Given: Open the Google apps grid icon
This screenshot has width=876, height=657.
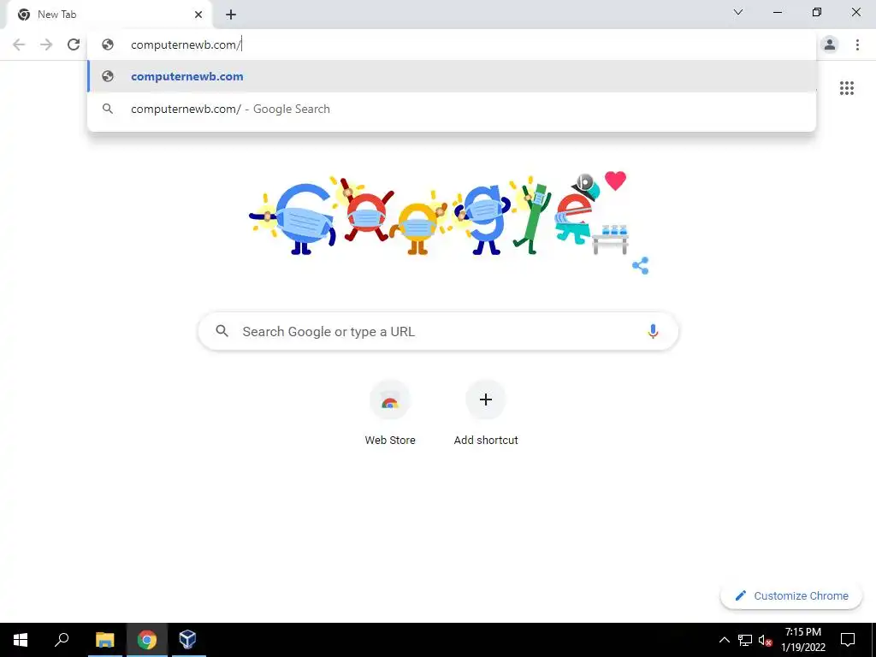Looking at the screenshot, I should (x=846, y=88).
